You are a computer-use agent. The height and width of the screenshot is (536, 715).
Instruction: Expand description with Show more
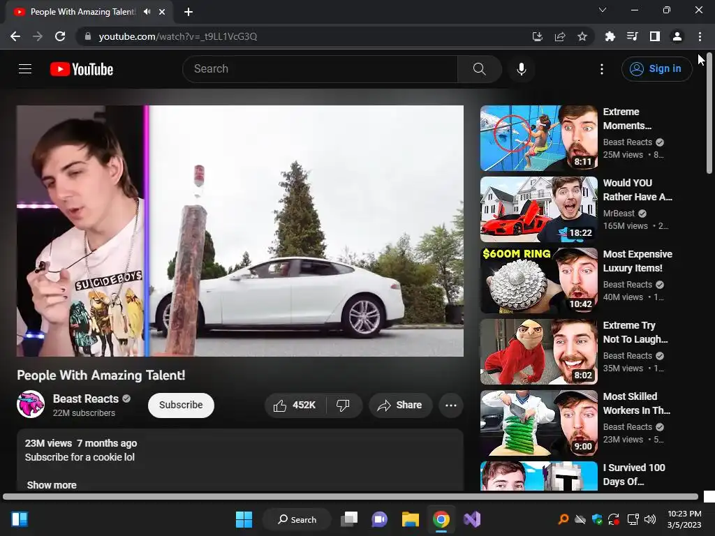(x=52, y=485)
